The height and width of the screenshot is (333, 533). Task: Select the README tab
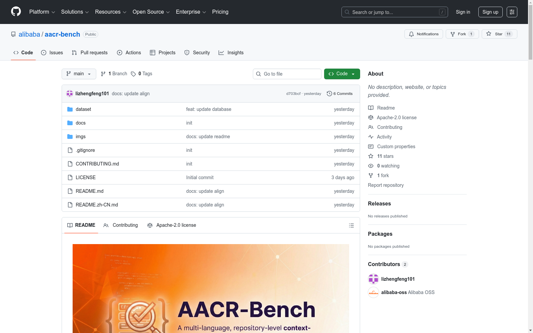tap(81, 225)
